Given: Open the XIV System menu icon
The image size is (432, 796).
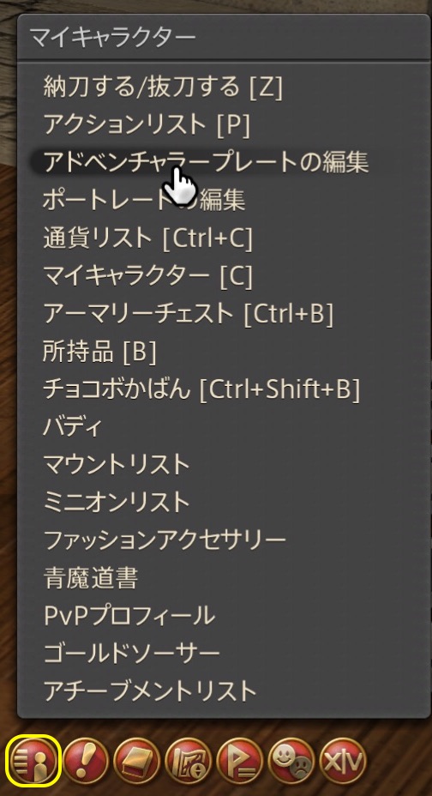Looking at the screenshot, I should click(x=343, y=760).
